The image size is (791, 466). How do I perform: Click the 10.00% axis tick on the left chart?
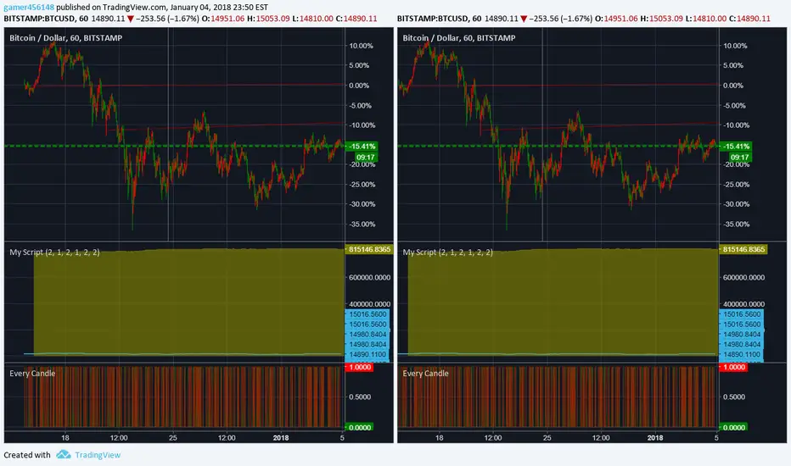point(362,46)
